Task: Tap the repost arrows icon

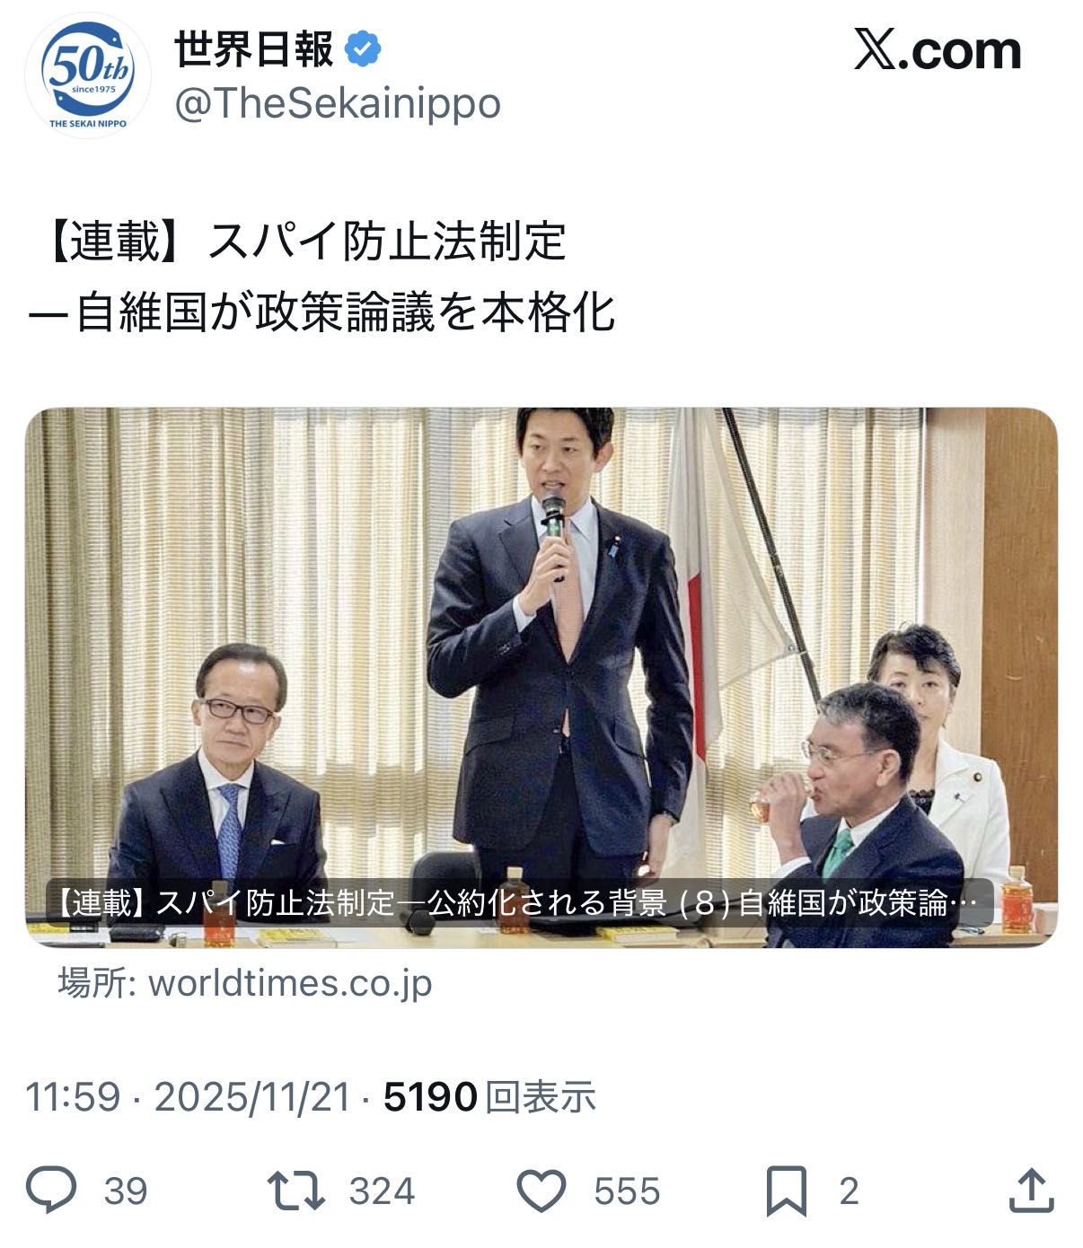Action: 296,1191
